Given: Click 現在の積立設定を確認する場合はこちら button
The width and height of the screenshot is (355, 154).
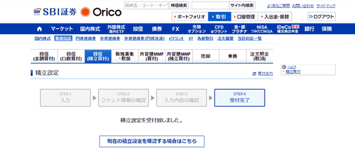Looking at the screenshot, I should point(152,141).
